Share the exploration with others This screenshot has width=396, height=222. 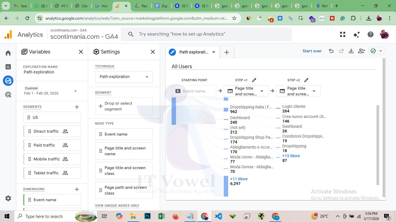[361, 51]
